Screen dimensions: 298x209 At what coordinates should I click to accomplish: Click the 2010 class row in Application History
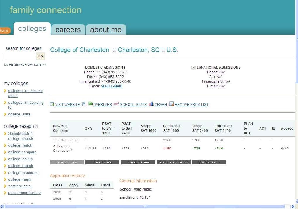coord(82,192)
